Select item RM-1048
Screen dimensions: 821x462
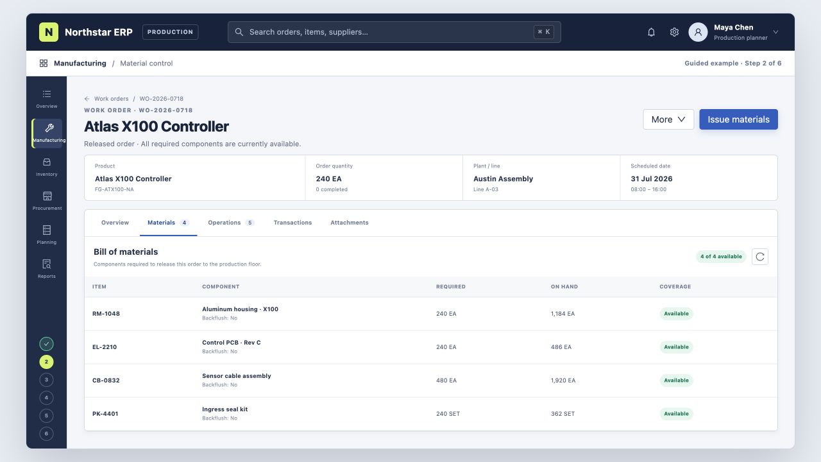(x=106, y=314)
